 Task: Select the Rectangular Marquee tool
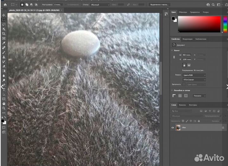(4, 20)
